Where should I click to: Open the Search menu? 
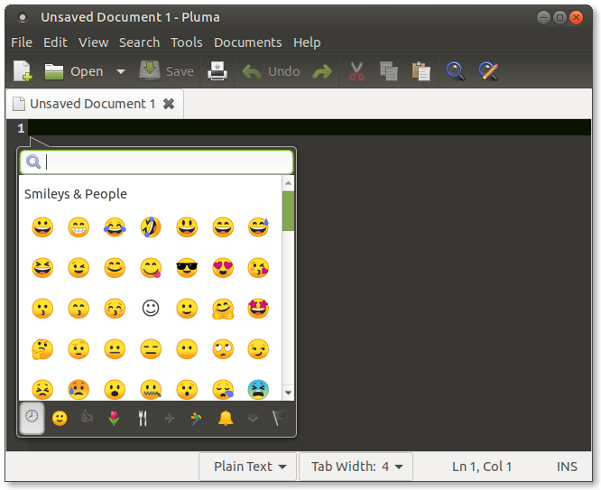tap(139, 42)
